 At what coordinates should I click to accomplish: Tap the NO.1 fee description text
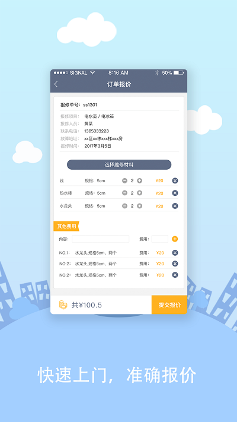coord(95,253)
